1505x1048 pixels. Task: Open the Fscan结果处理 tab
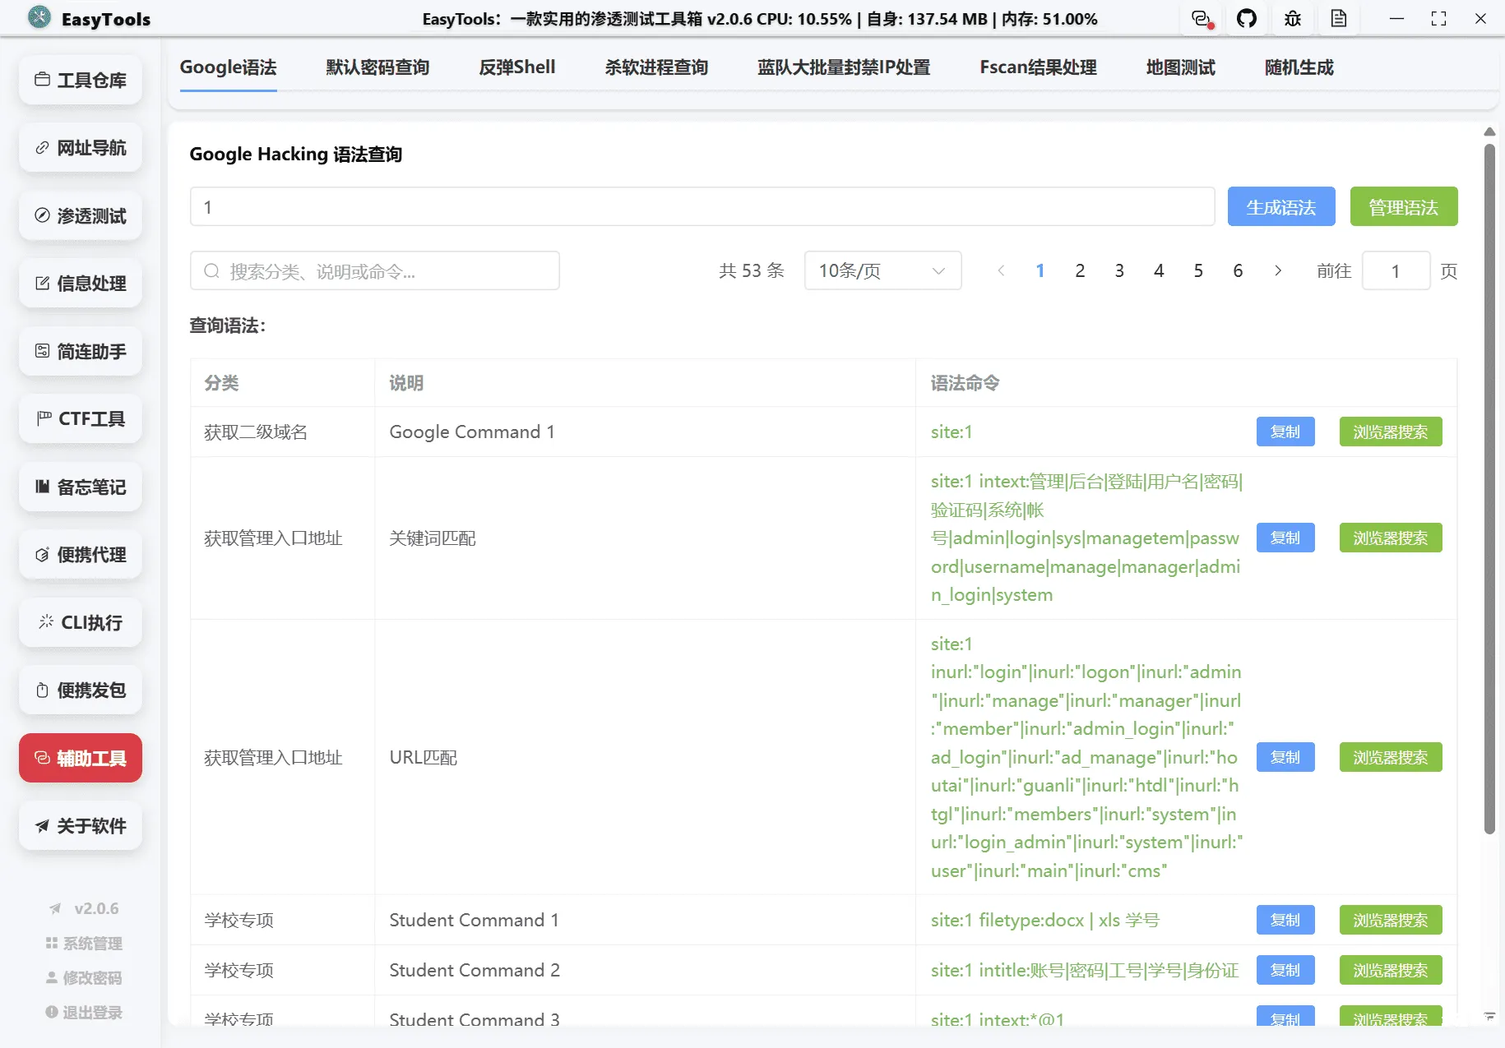(x=1037, y=67)
